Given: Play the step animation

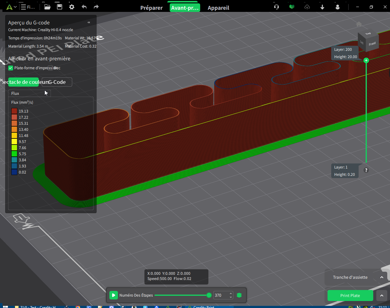Looking at the screenshot, I should (113, 295).
